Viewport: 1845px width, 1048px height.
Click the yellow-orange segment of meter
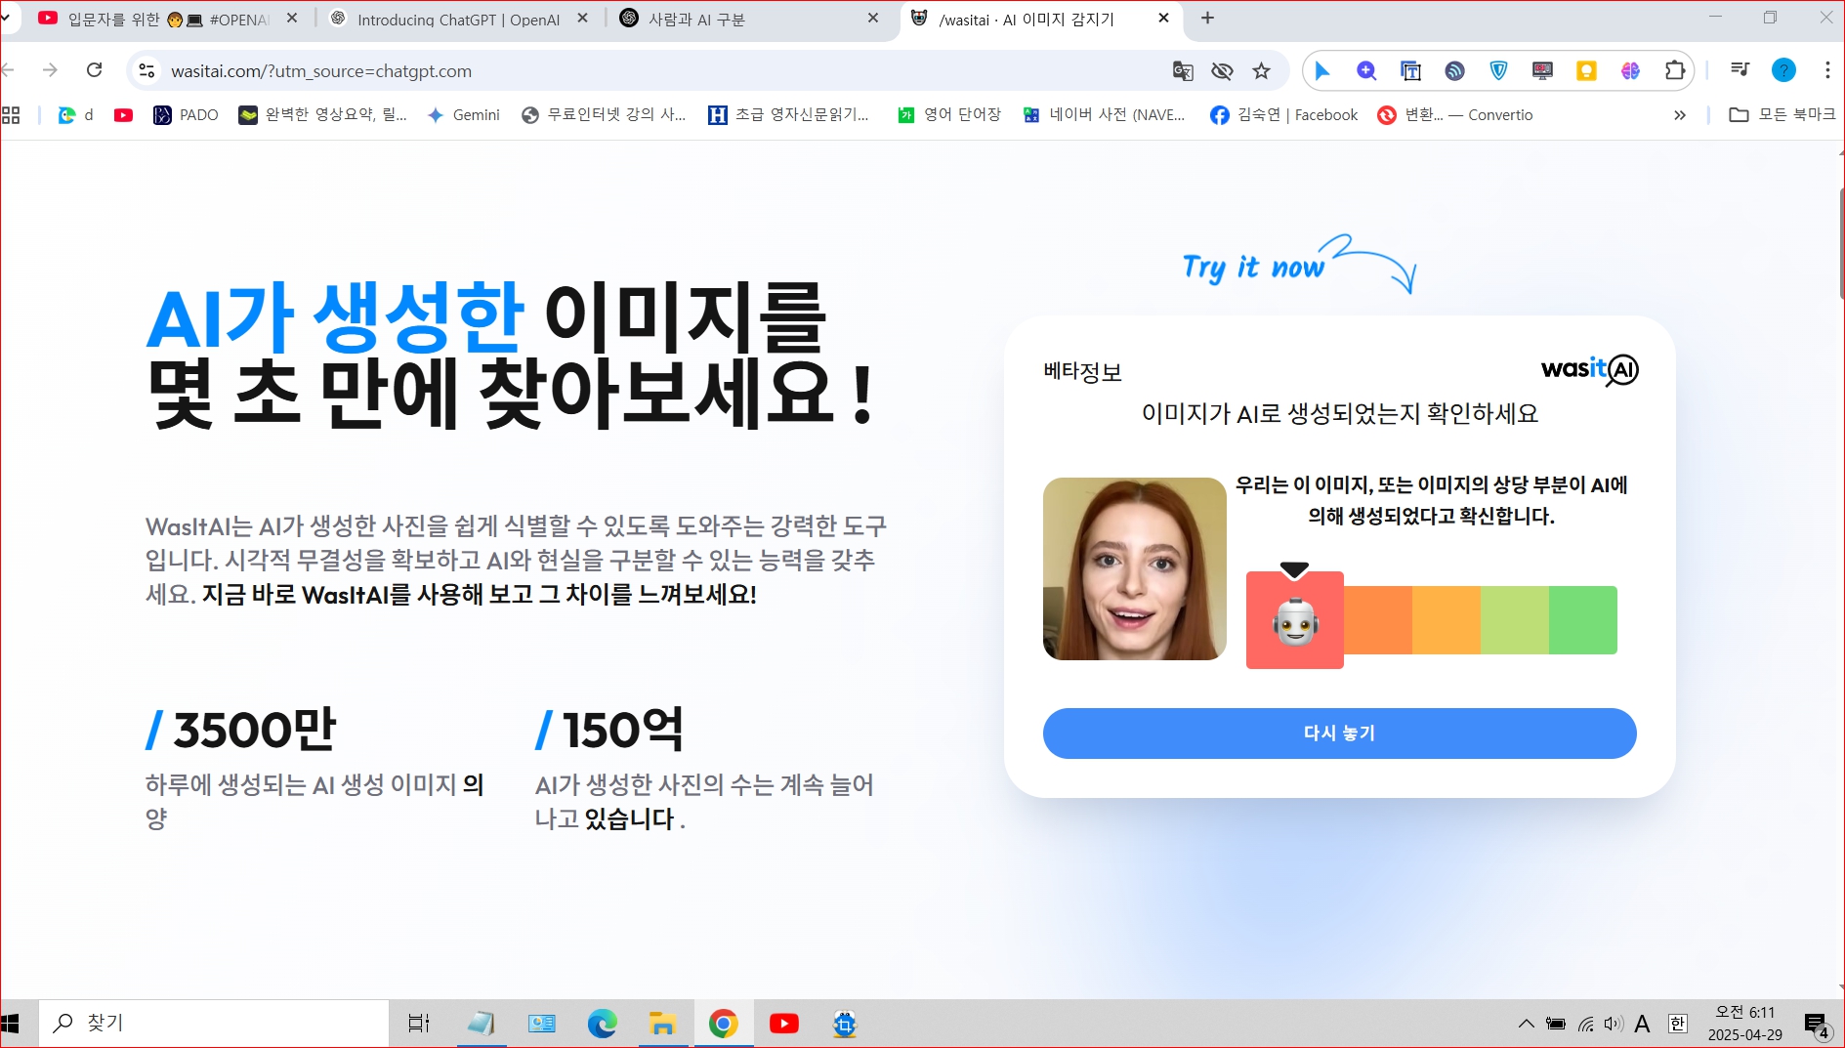coord(1447,620)
